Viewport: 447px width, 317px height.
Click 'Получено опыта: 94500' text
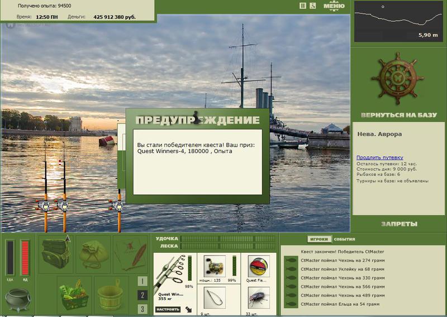[45, 6]
